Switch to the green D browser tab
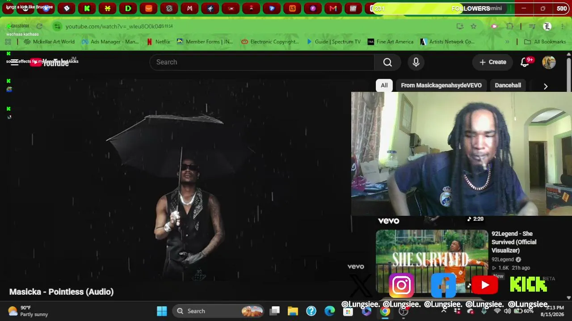The image size is (572, 321). pyautogui.click(x=128, y=8)
